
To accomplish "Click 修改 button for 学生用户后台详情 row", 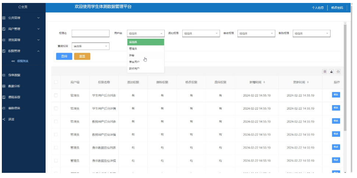I will pos(336,108).
